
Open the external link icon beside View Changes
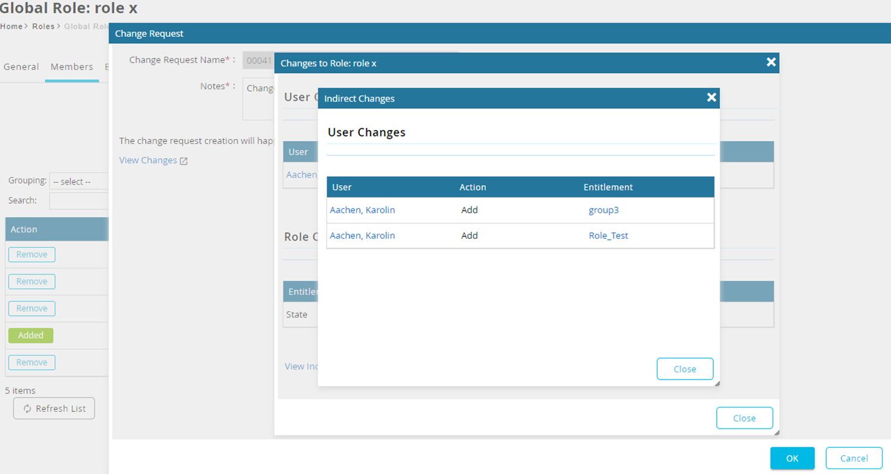184,161
